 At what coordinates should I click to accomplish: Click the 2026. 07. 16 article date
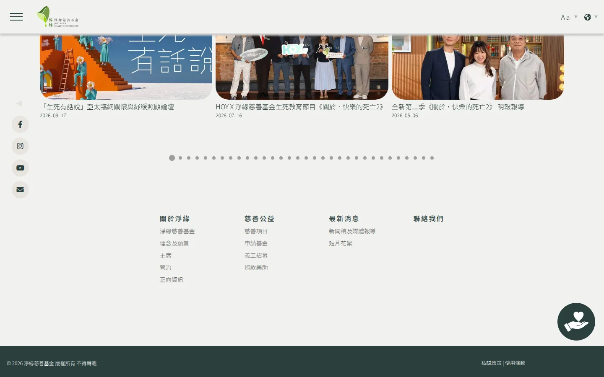tap(229, 116)
